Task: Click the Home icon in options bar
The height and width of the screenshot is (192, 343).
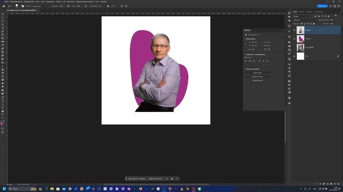Action: (4, 6)
